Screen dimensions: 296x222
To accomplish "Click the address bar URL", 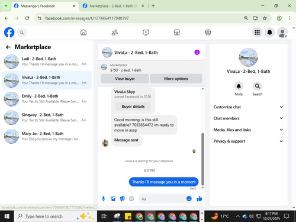I will click(x=87, y=18).
